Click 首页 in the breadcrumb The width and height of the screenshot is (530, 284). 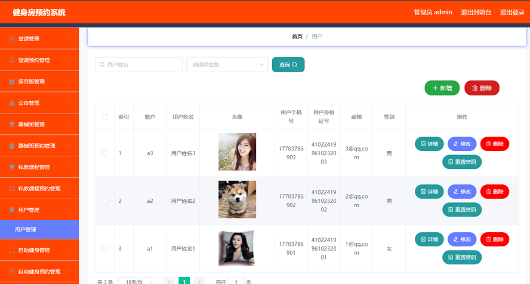point(297,36)
